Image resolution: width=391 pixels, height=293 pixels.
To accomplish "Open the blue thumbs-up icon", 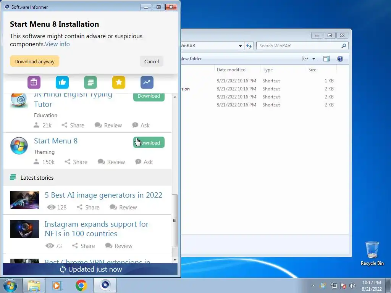I will pyautogui.click(x=62, y=82).
